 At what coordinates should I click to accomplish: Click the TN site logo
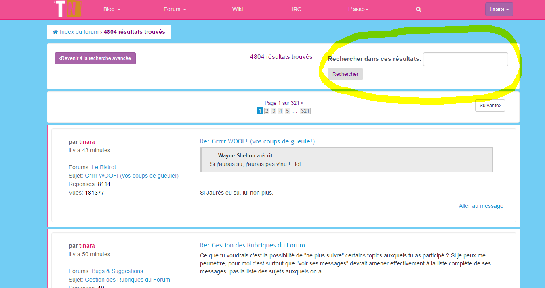[68, 9]
